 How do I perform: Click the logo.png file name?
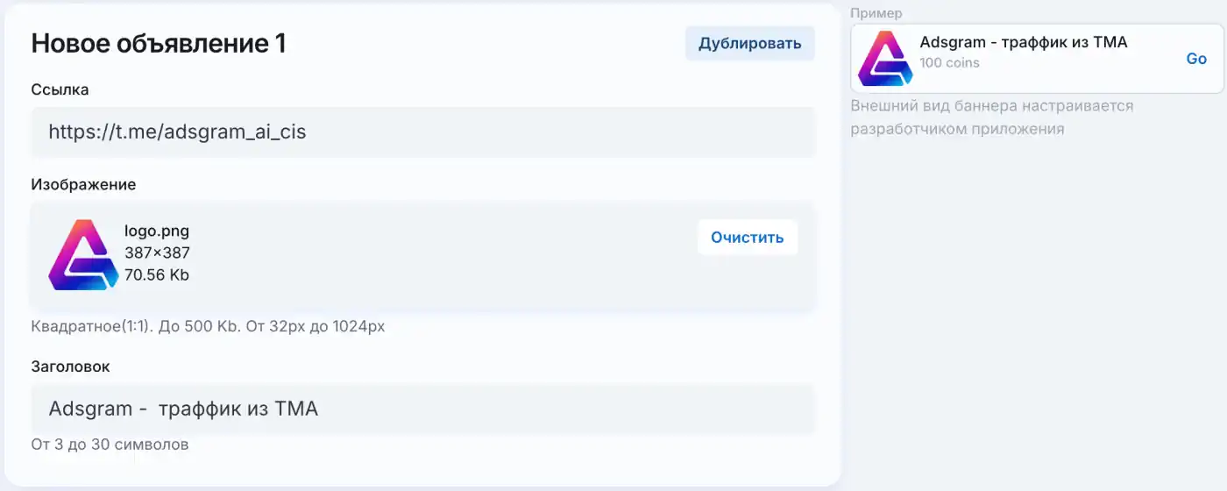click(x=157, y=231)
